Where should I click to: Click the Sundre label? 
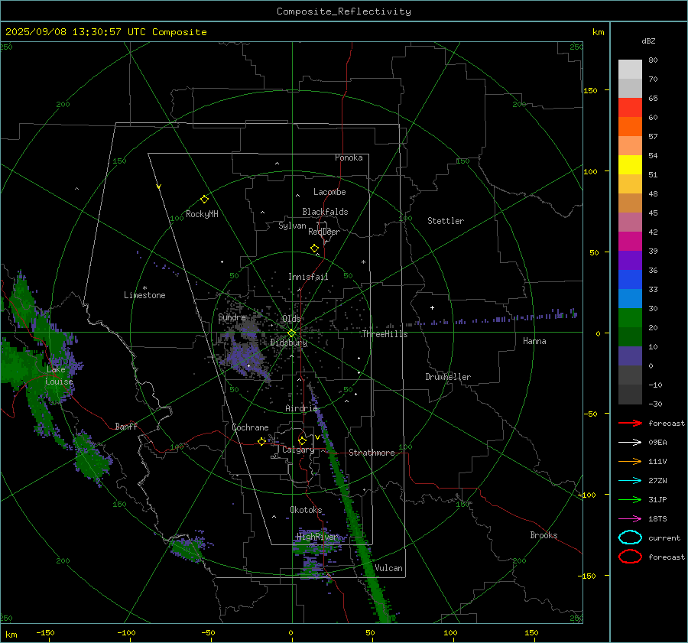(232, 317)
